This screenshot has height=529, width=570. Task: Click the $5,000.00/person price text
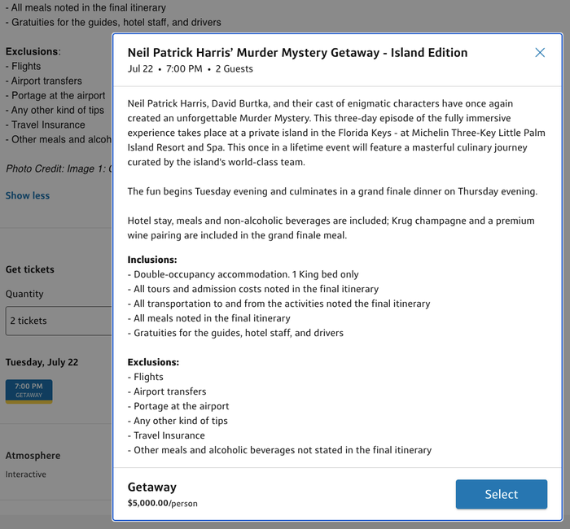[x=163, y=503]
